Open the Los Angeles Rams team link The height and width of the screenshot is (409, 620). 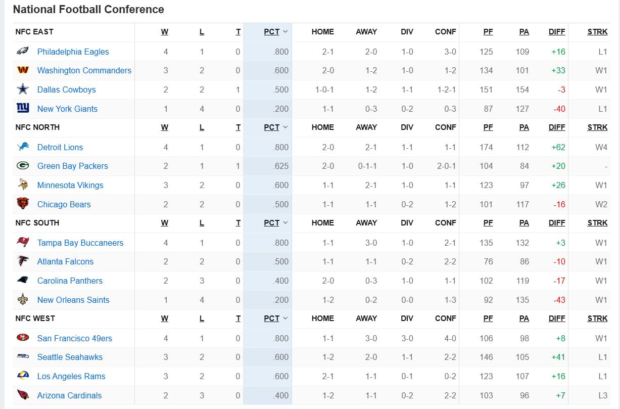click(71, 376)
